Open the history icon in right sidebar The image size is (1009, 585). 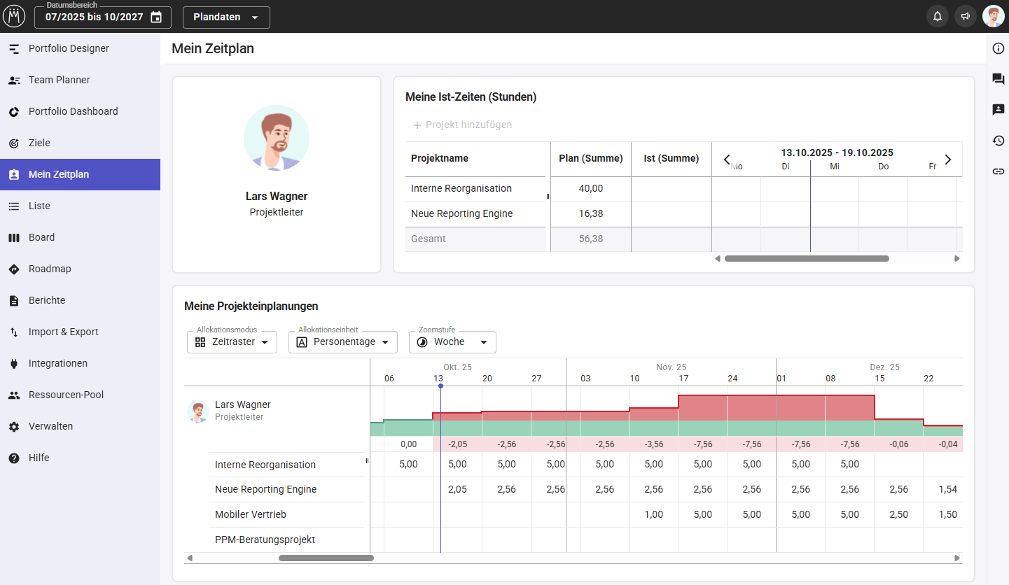coord(998,141)
